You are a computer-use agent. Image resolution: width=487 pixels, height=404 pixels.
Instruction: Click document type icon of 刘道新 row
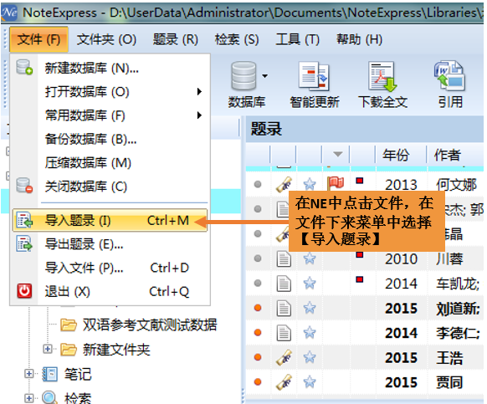click(x=284, y=308)
